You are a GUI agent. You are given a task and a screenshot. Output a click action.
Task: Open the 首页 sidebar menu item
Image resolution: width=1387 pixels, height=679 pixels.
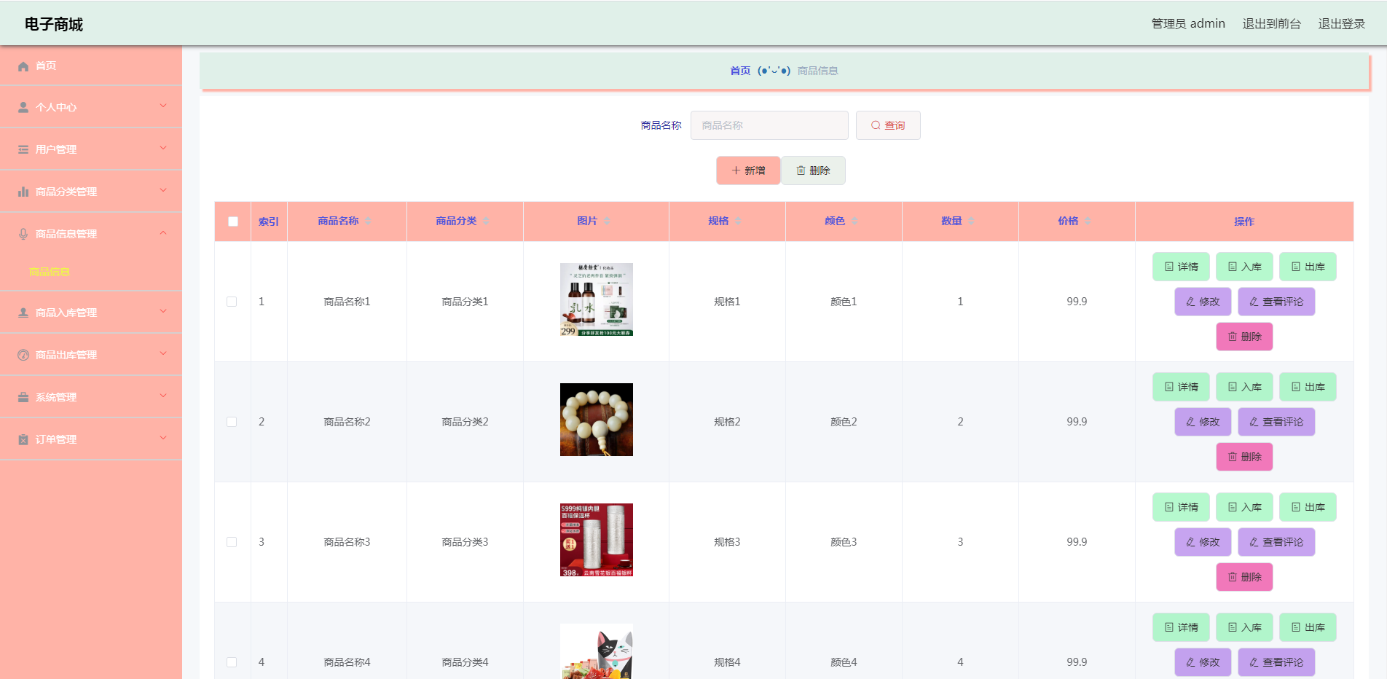pyautogui.click(x=91, y=66)
